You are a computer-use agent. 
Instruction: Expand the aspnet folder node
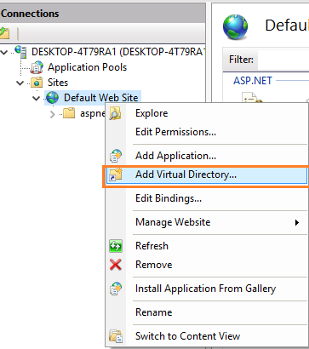click(52, 114)
